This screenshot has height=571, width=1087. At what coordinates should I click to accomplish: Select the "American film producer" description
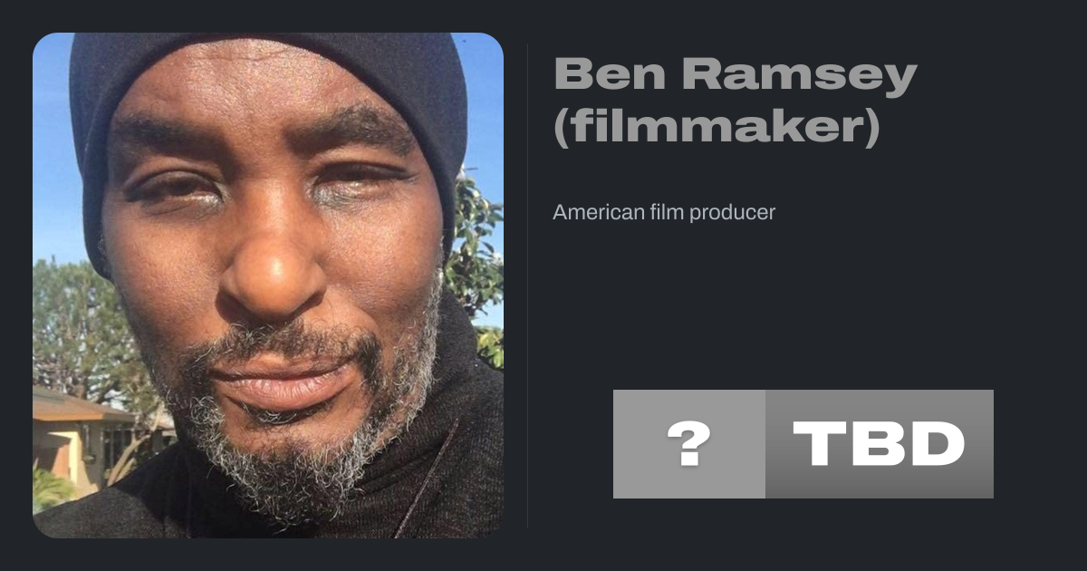[x=664, y=213]
